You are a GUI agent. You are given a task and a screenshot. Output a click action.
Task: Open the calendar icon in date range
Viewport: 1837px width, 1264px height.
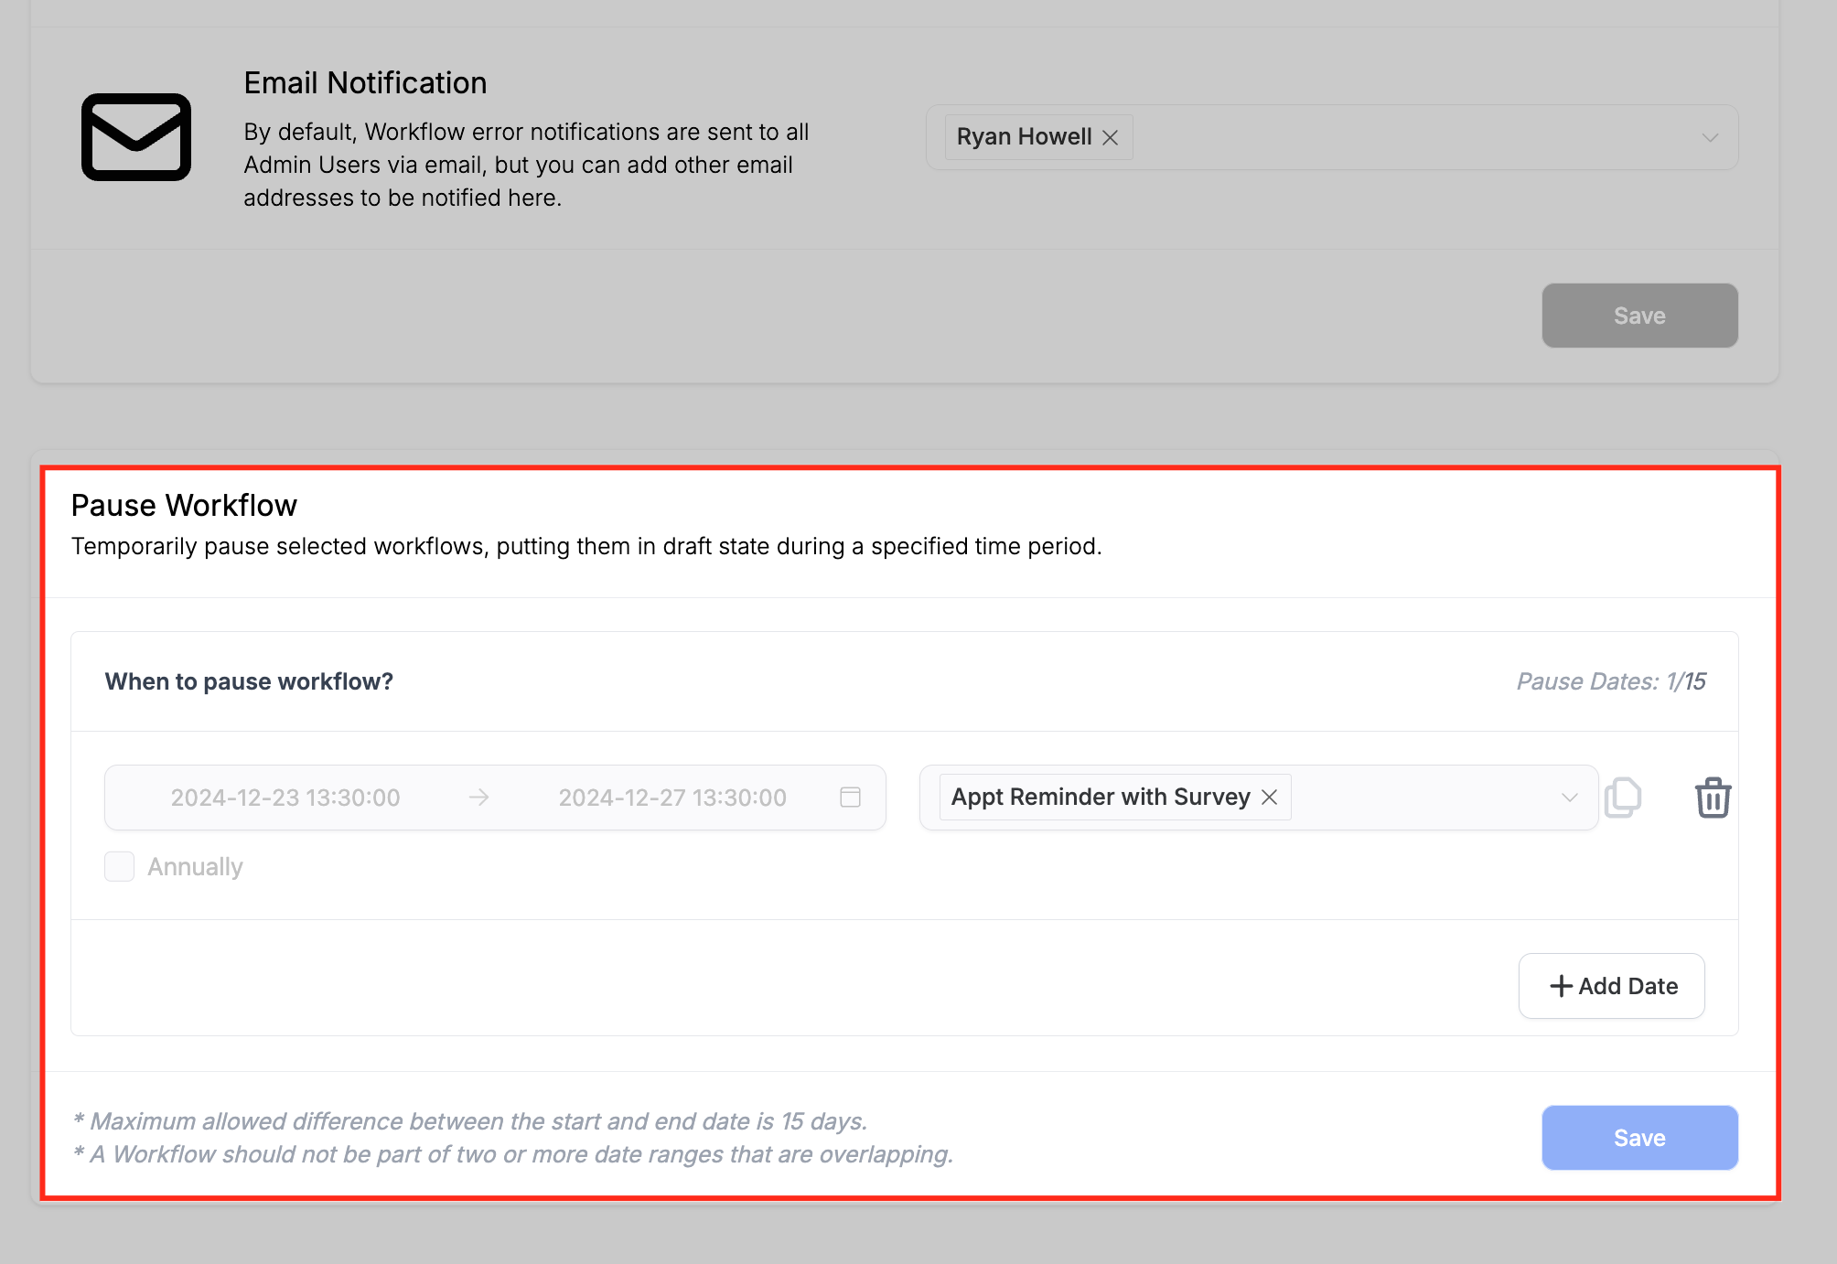850,798
